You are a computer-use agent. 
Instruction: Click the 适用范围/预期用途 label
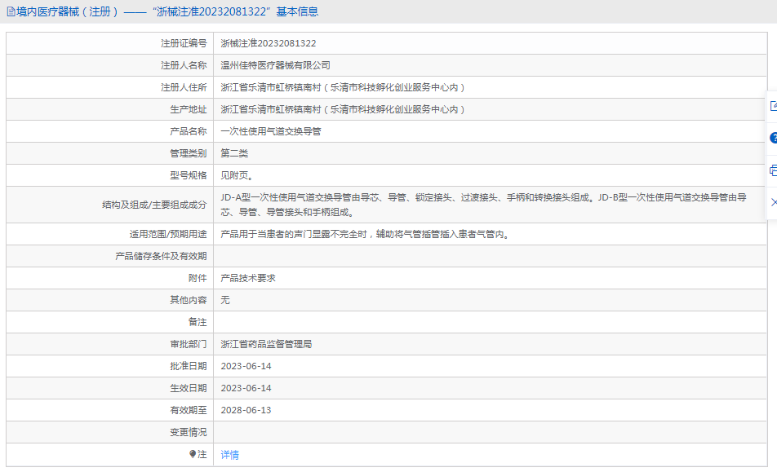[168, 234]
